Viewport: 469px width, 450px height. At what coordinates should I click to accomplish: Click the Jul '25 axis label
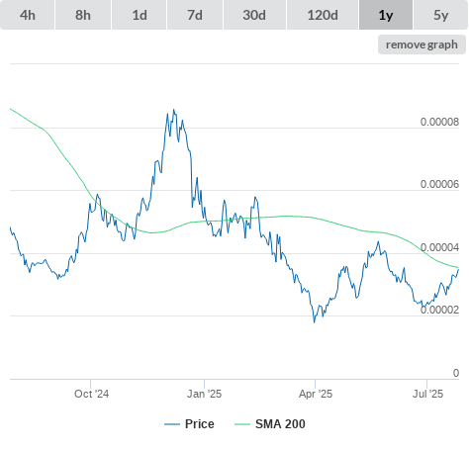coord(427,394)
